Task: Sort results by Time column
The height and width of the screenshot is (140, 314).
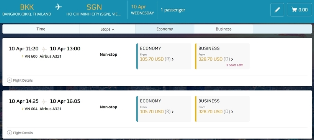Action: click(x=41, y=29)
